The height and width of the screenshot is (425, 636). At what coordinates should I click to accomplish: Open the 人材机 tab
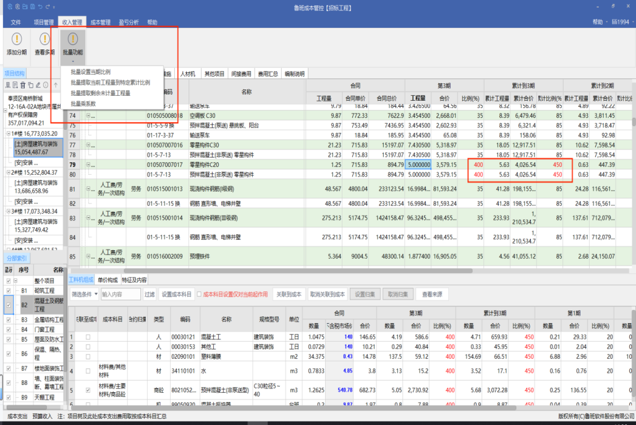(188, 74)
